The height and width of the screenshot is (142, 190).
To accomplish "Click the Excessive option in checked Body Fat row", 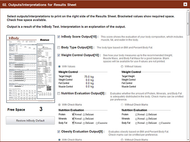I will click(102, 123).
